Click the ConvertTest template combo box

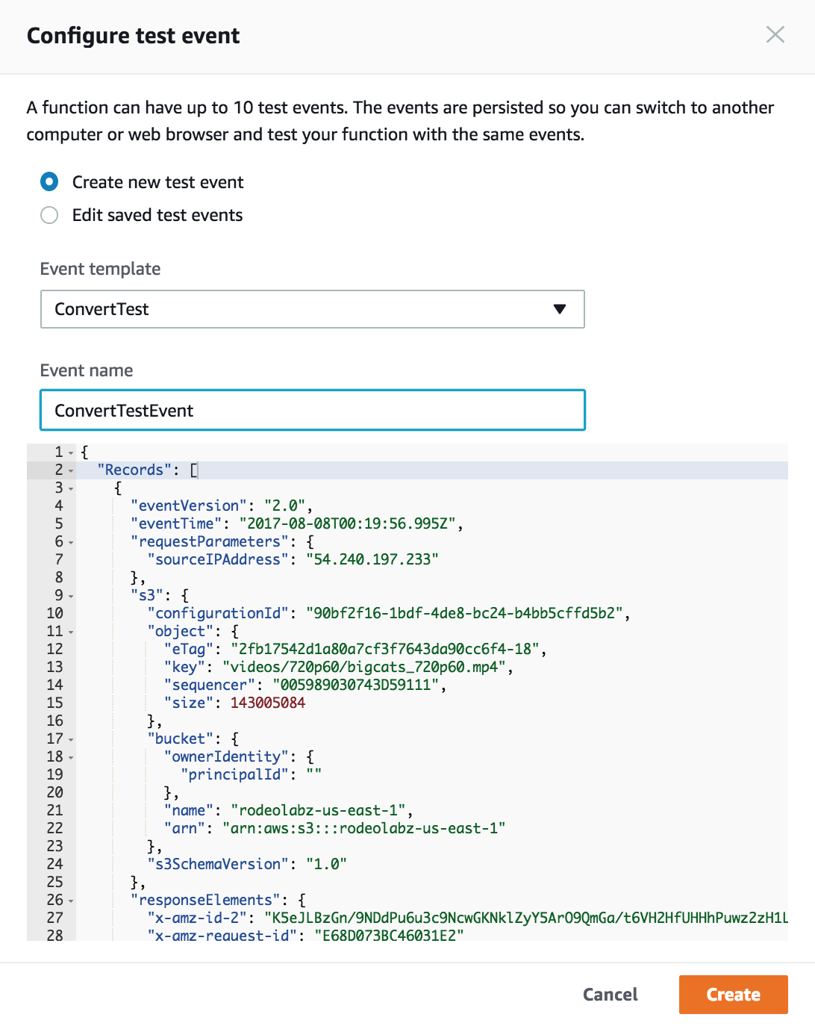tap(312, 309)
